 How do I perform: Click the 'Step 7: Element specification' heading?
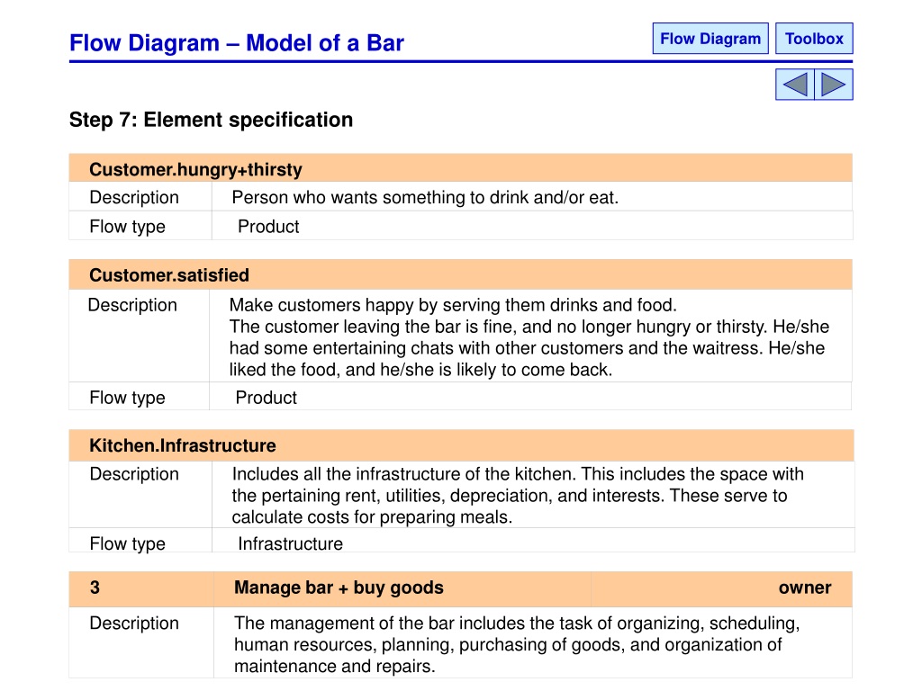(x=211, y=120)
